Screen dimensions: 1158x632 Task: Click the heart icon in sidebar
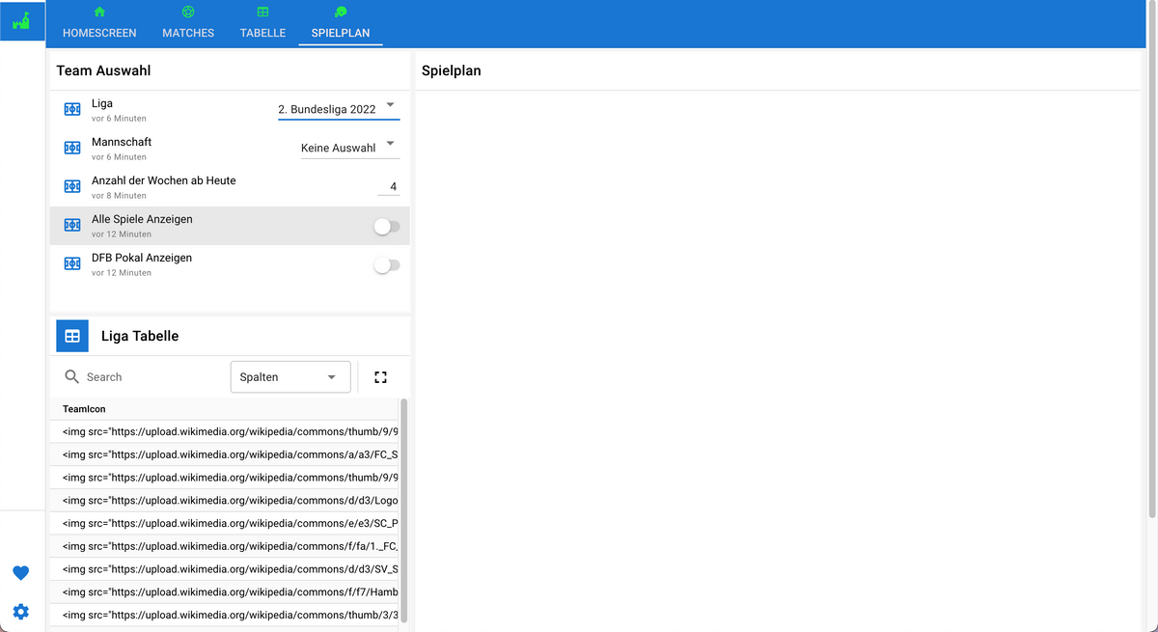pos(20,573)
